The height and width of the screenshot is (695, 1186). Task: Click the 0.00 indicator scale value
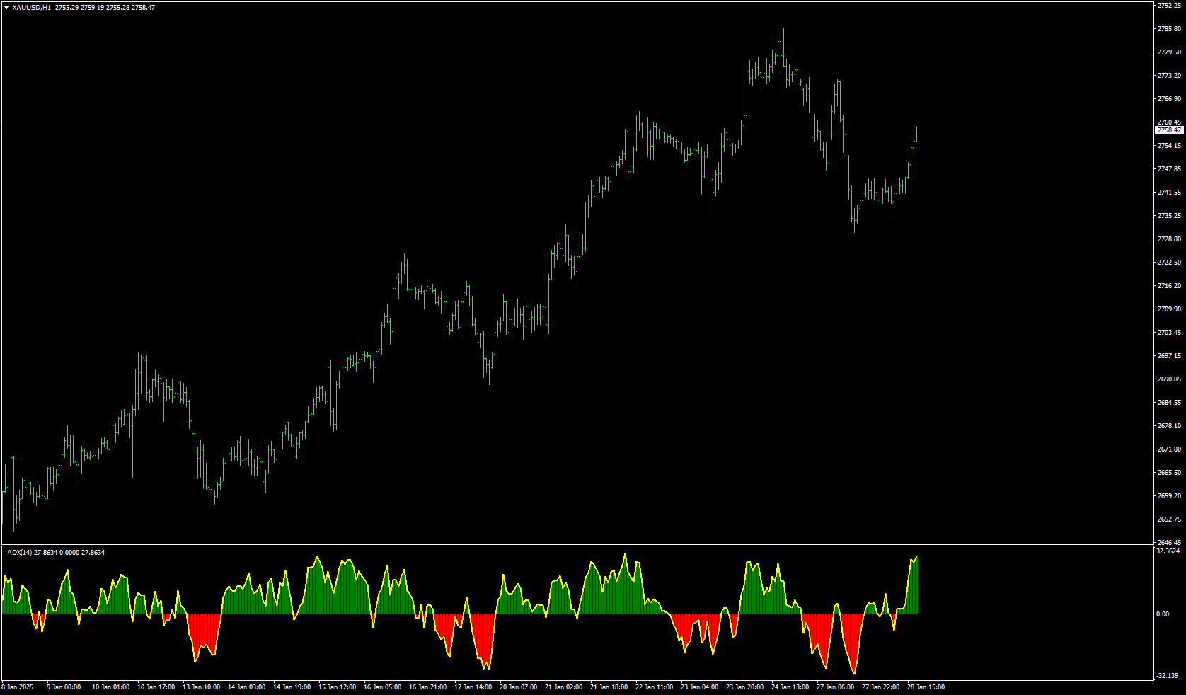tap(1163, 614)
